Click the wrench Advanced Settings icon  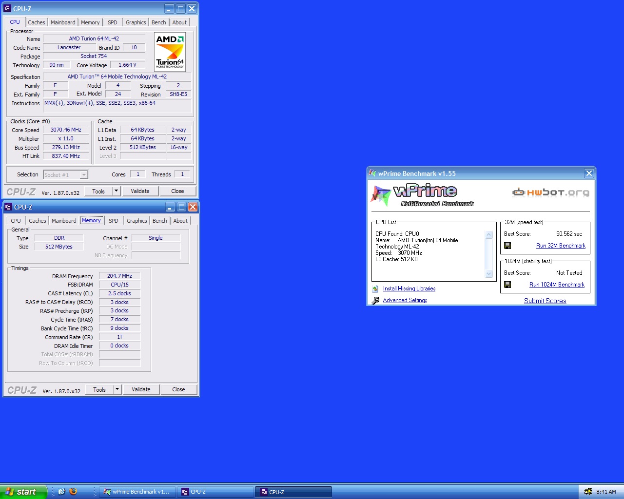375,301
